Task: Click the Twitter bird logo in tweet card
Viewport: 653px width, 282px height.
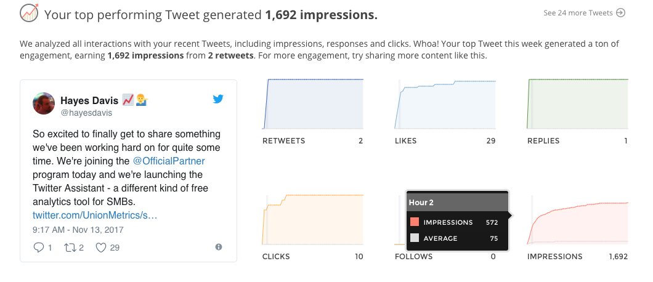Action: tap(218, 99)
